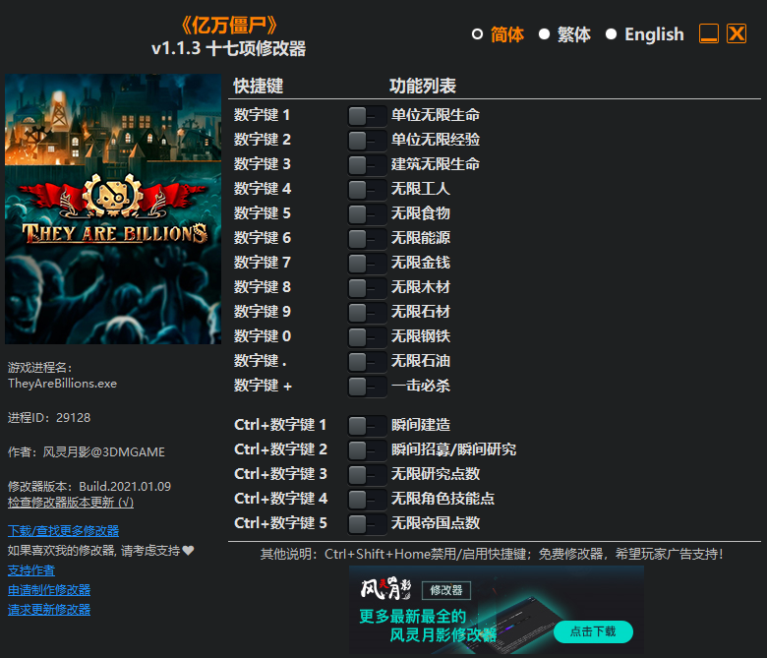This screenshot has height=658, width=767.
Task: Enable 无限角色技能点 toggle
Action: pyautogui.click(x=367, y=499)
